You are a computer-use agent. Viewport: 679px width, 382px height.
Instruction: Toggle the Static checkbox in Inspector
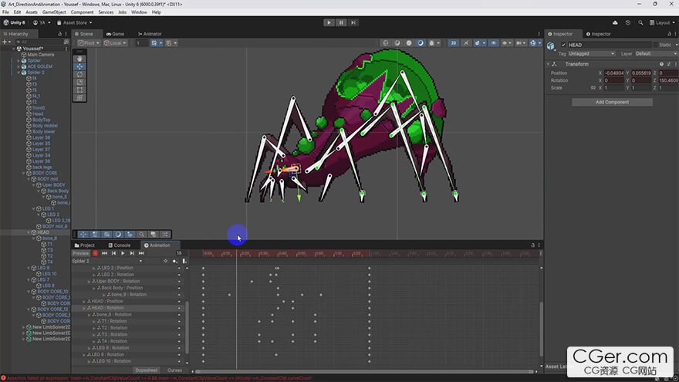click(x=656, y=45)
